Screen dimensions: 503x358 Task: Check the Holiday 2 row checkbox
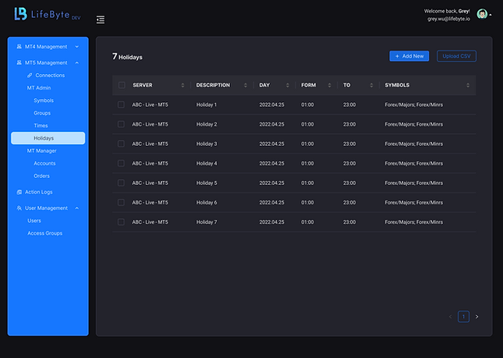[x=121, y=124]
